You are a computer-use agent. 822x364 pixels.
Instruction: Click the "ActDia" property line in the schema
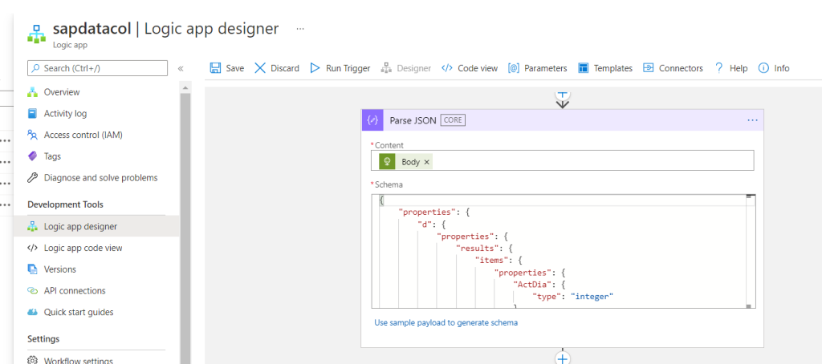coord(539,285)
